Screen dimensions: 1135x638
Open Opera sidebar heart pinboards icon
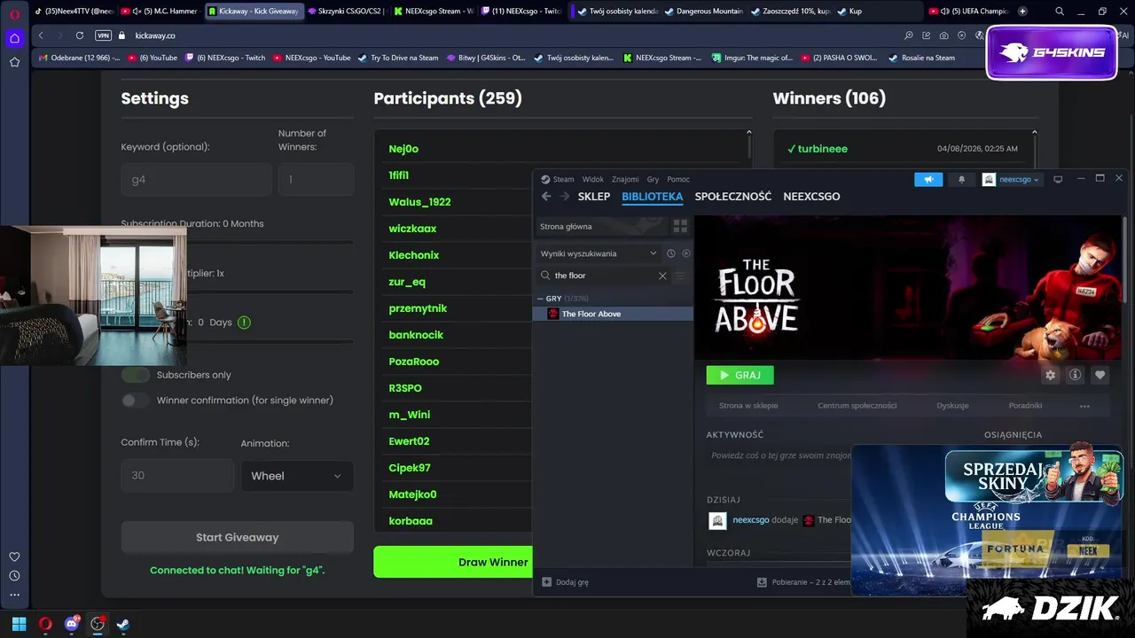14,556
